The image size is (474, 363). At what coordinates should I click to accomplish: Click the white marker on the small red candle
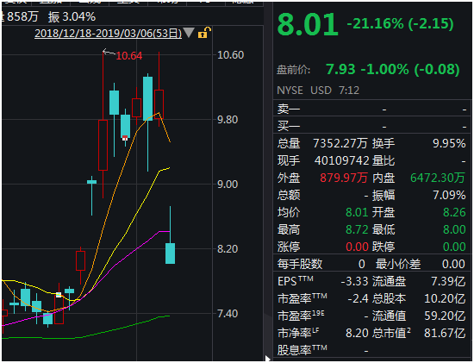(59, 295)
